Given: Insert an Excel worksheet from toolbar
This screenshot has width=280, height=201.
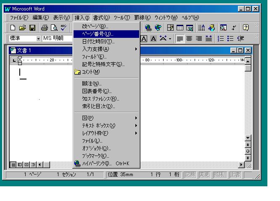Looking at the screenshot, I should pos(190,28).
